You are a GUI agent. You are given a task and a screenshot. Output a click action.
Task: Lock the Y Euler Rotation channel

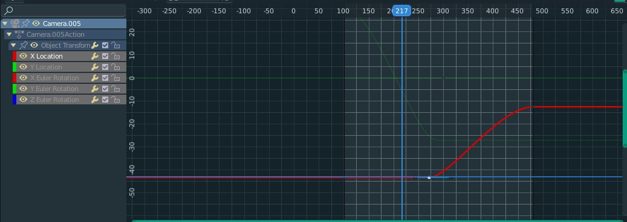click(115, 89)
